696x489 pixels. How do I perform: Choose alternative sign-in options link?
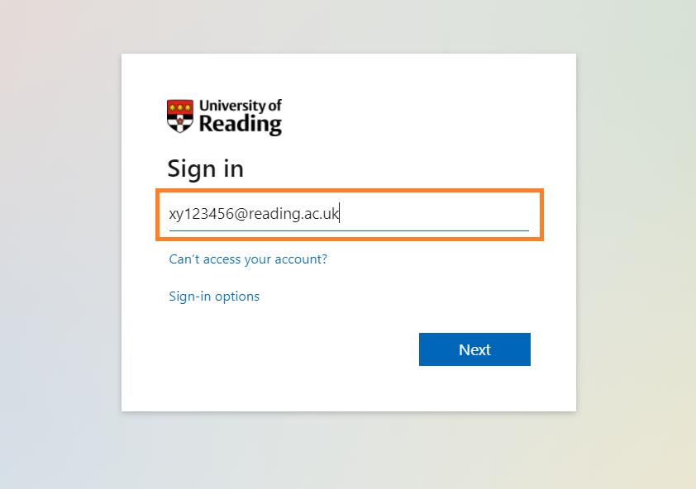(214, 297)
